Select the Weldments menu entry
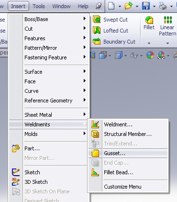 click(x=48, y=124)
